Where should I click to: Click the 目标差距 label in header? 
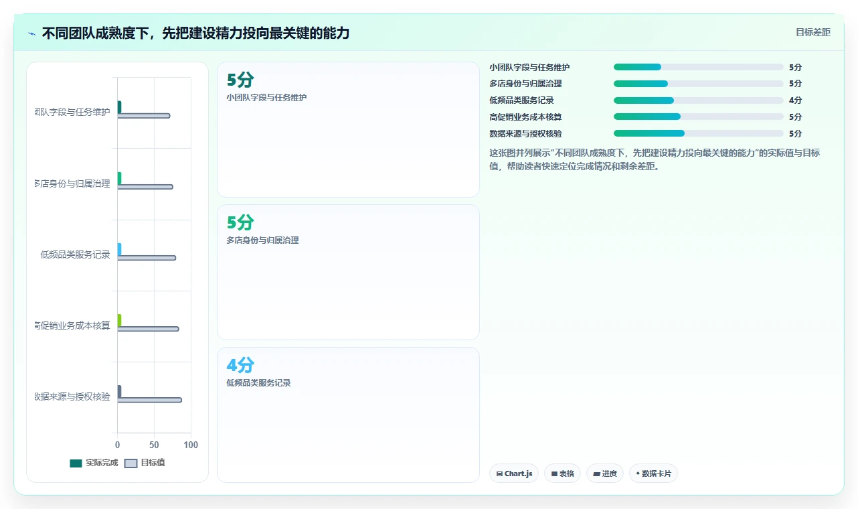pyautogui.click(x=812, y=32)
